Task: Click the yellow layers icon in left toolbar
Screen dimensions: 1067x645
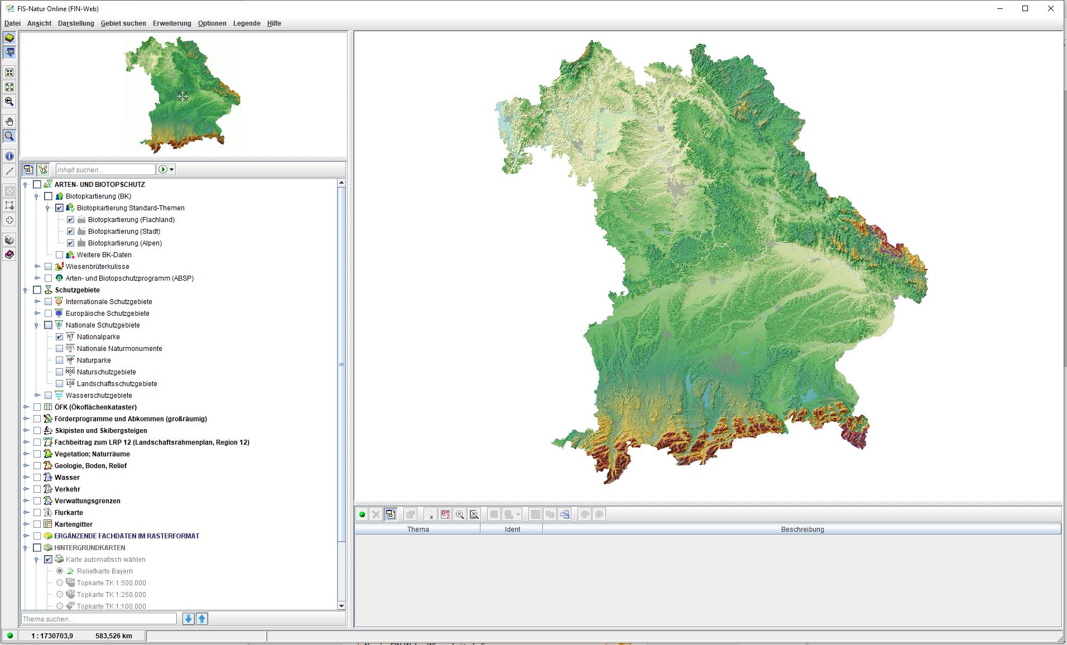Action: pyautogui.click(x=9, y=38)
